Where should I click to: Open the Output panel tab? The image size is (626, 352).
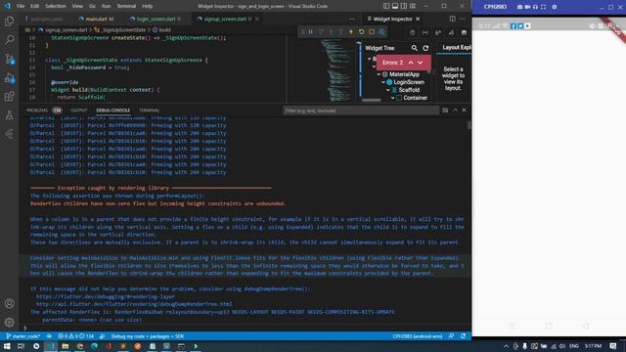pyautogui.click(x=78, y=110)
